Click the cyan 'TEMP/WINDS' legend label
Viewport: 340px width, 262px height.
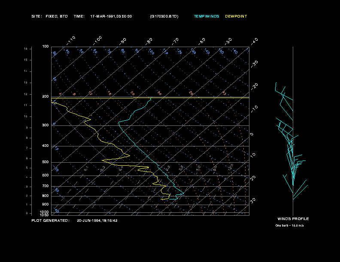click(206, 16)
